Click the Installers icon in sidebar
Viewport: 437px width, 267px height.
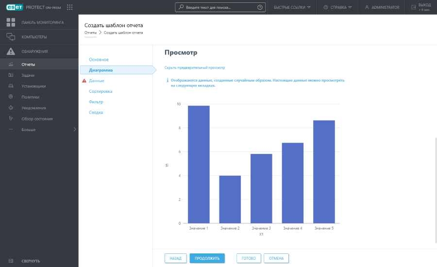click(x=11, y=86)
